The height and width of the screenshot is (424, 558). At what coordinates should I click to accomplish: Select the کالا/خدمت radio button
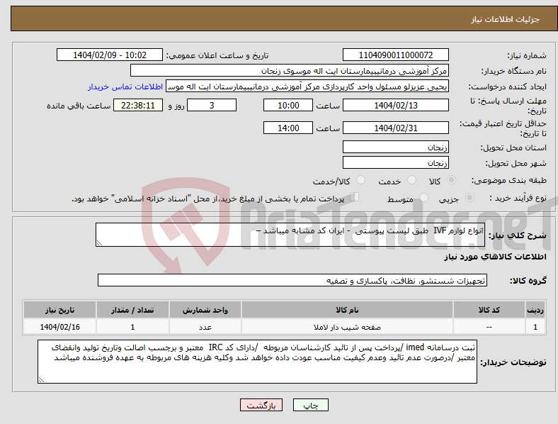tap(360, 180)
